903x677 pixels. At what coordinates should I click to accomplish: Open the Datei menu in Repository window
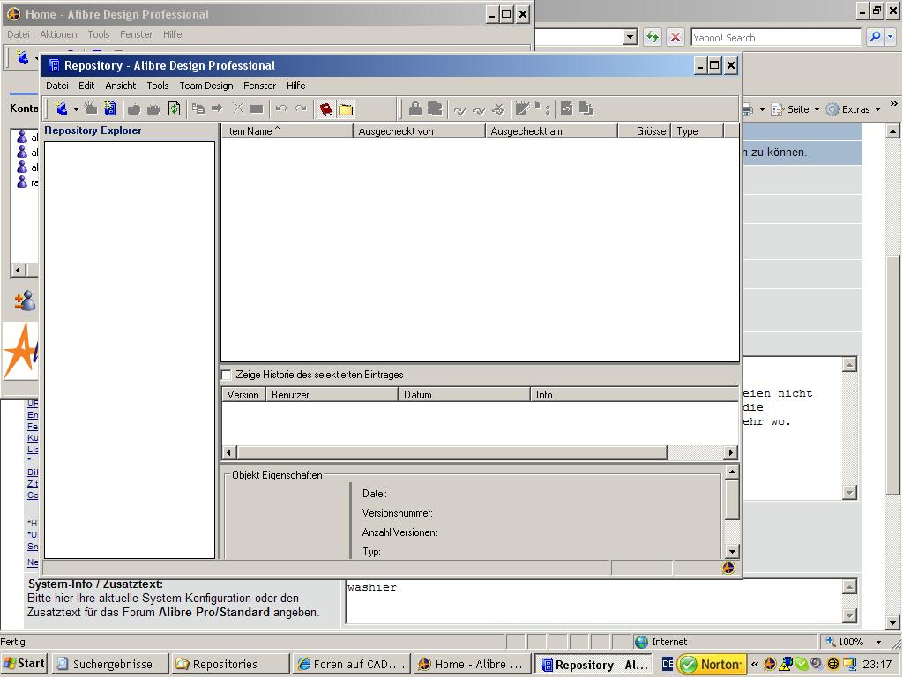57,86
